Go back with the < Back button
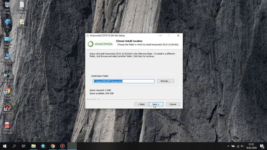This screenshot has width=267, height=150. click(141, 104)
